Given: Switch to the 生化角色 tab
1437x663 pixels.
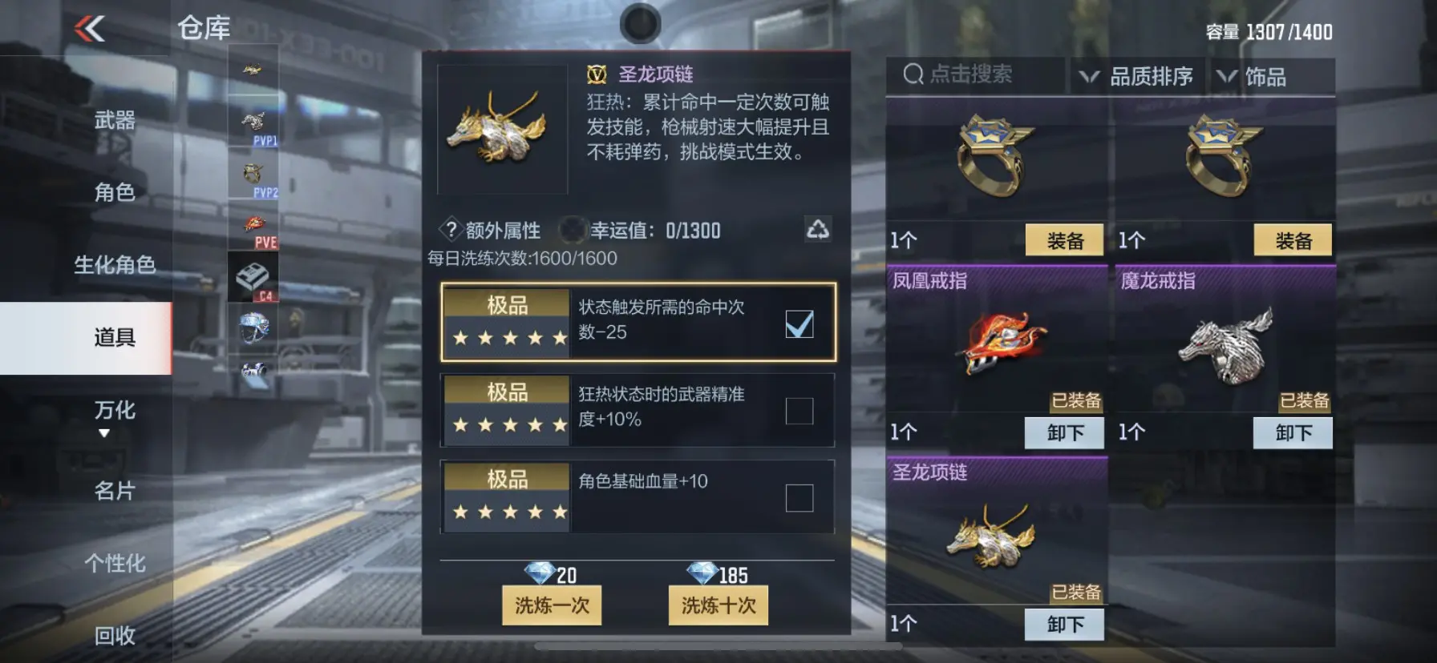Looking at the screenshot, I should click(x=115, y=265).
